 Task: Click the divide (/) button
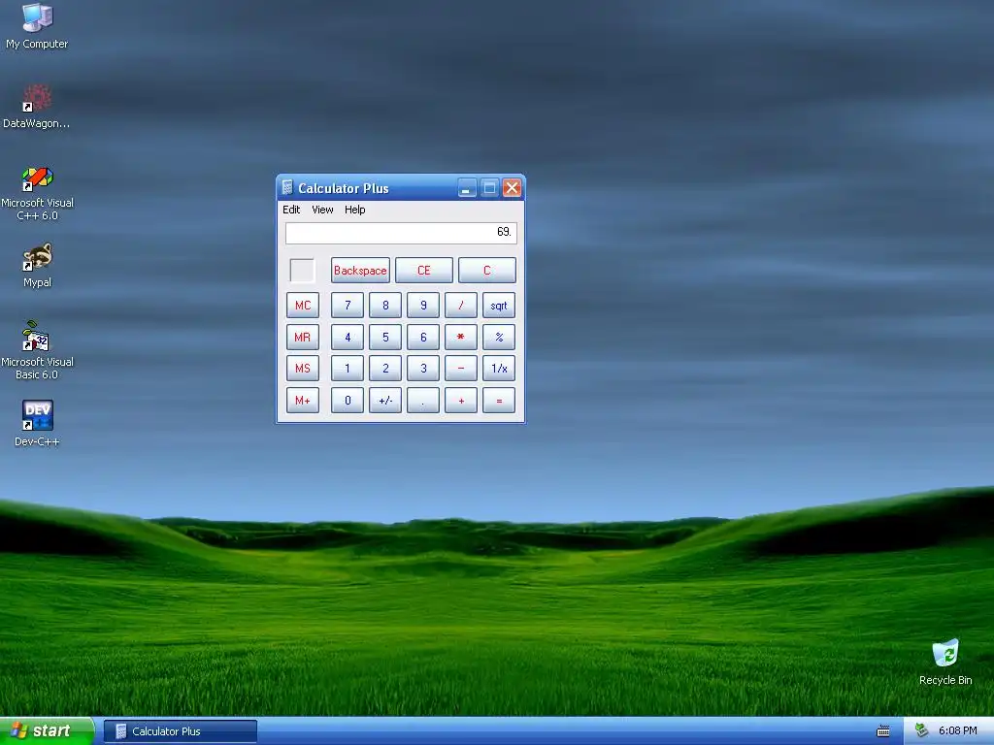(x=461, y=306)
